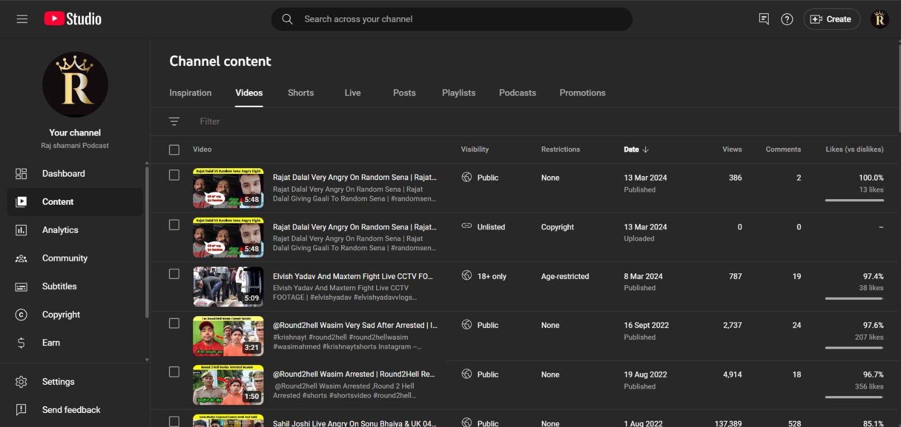Click the 97.4% likes ratio bar

point(854,299)
